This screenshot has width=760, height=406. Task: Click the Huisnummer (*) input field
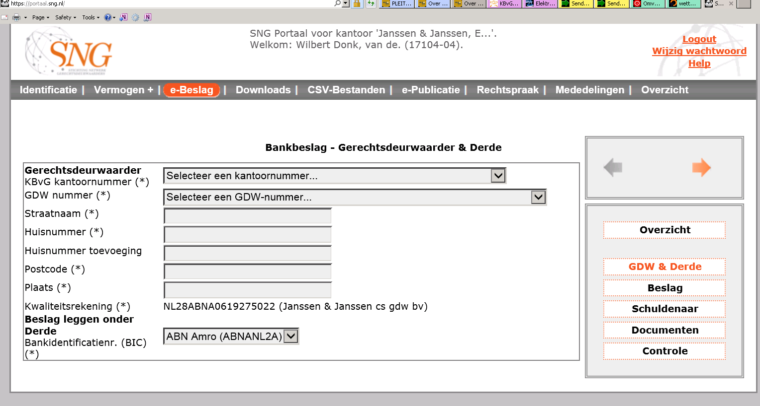pos(248,234)
